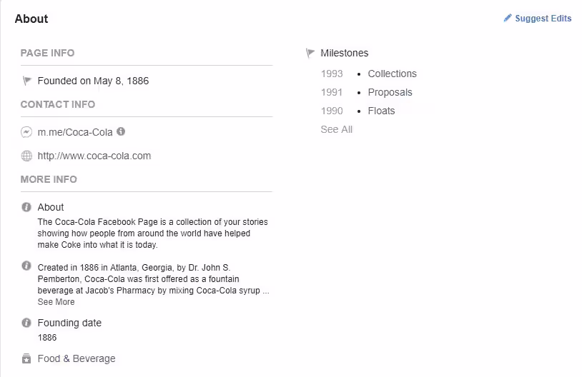
Task: Open the m.me/Coca-Cola messenger link
Action: [x=75, y=132]
